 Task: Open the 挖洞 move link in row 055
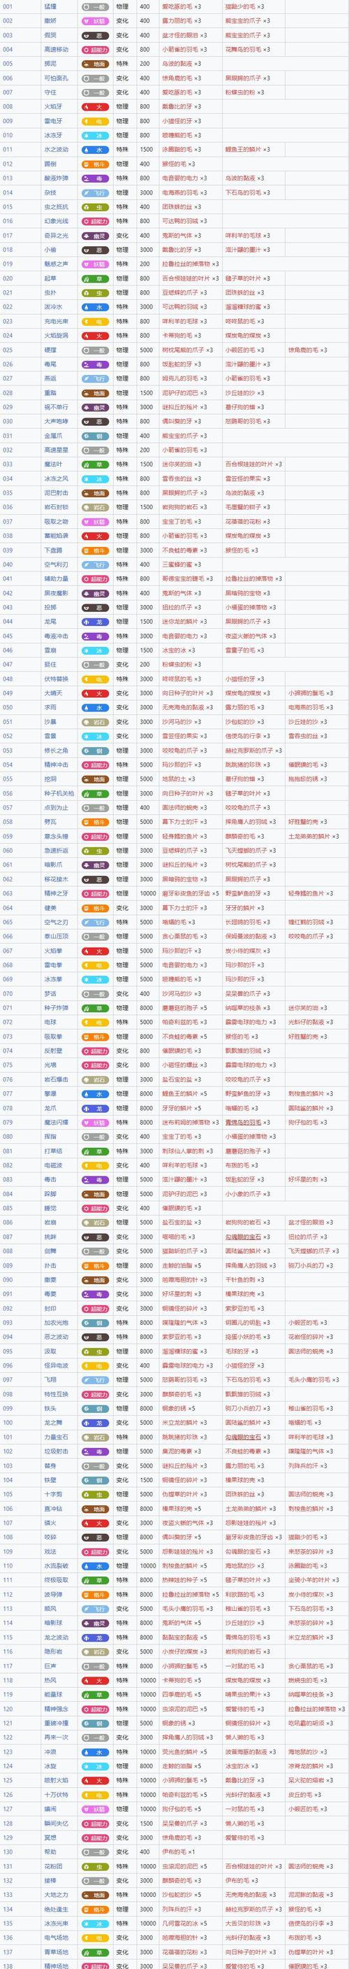click(x=50, y=779)
